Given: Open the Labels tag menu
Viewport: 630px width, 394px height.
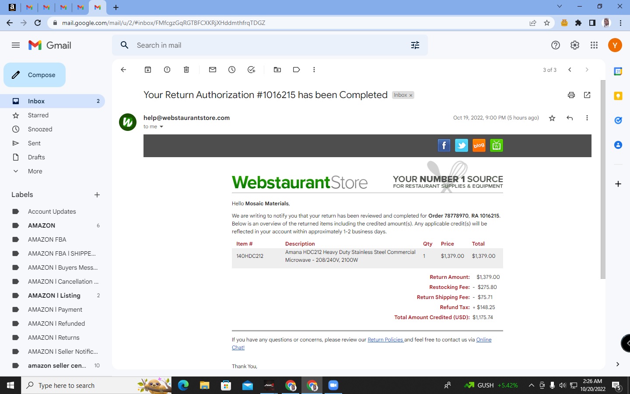Looking at the screenshot, I should pyautogui.click(x=297, y=70).
